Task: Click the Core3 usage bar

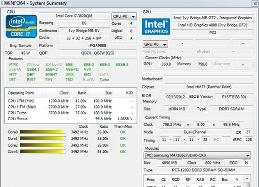Action: click(43, 151)
